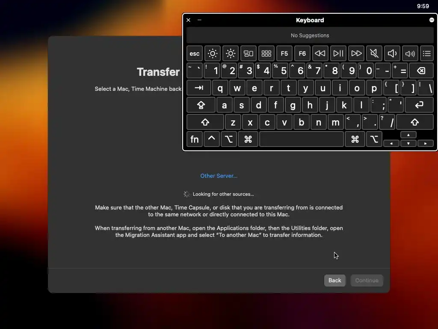Viewport: 438px width, 329px height.
Task: Tap the up arrow key
Action: [408, 135]
